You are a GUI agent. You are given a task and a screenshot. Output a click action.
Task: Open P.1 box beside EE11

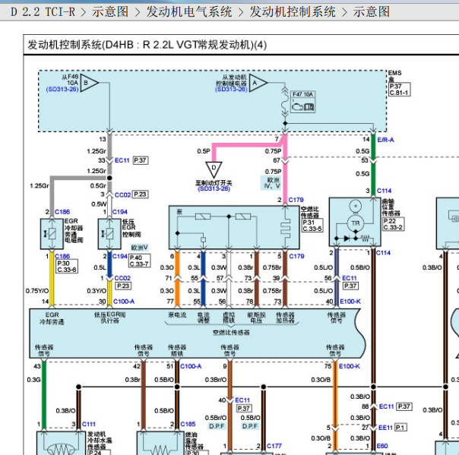[400, 428]
